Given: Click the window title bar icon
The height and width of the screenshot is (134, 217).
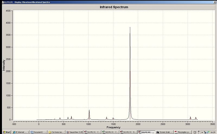Looking at the screenshot, I should point(3,2).
